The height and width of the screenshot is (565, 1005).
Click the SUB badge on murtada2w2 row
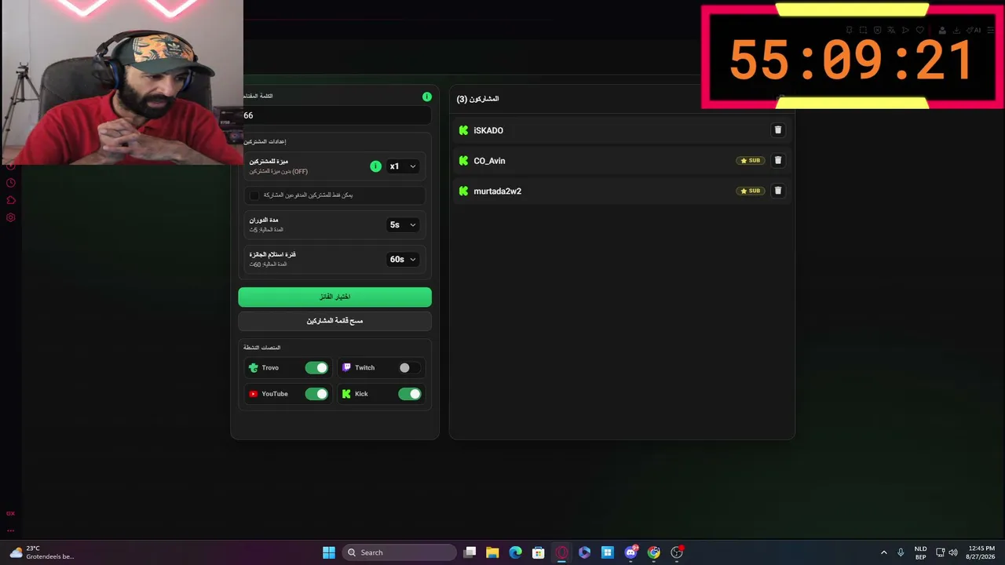point(751,191)
